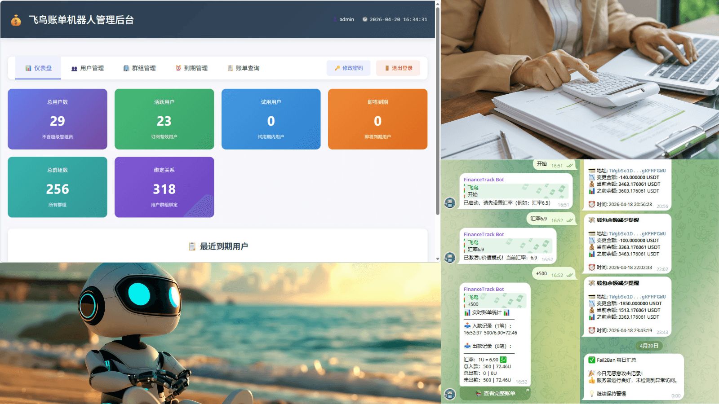The height and width of the screenshot is (404, 719).
Task: Click the calculator and laptop office photo
Action: [x=580, y=79]
